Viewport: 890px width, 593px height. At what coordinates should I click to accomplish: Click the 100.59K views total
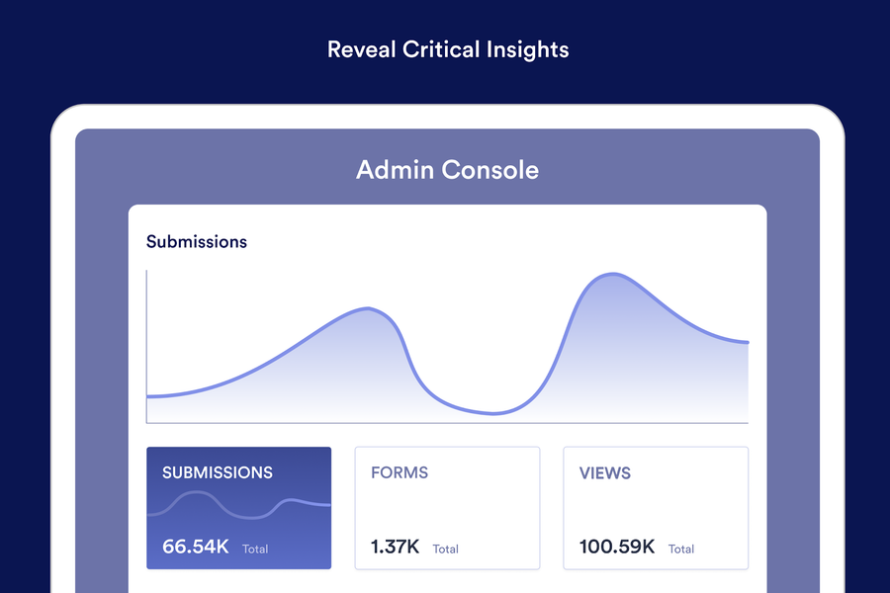pos(617,547)
